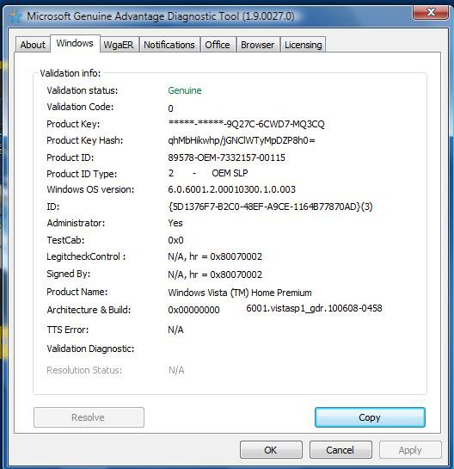Click the green Genuine validation status
This screenshot has width=454, height=469.
pyautogui.click(x=185, y=90)
